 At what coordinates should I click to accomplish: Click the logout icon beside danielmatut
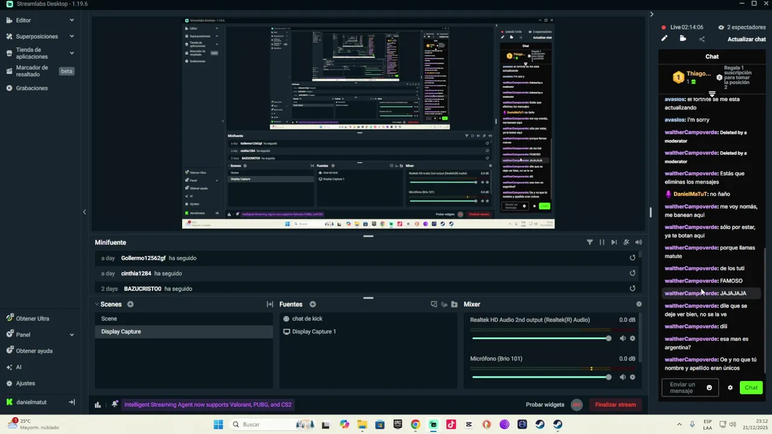pyautogui.click(x=72, y=402)
